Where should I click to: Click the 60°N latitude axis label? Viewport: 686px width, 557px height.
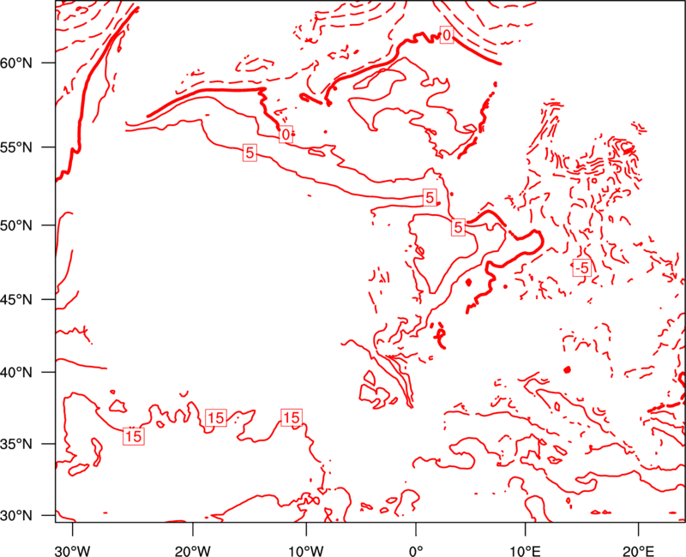16,63
